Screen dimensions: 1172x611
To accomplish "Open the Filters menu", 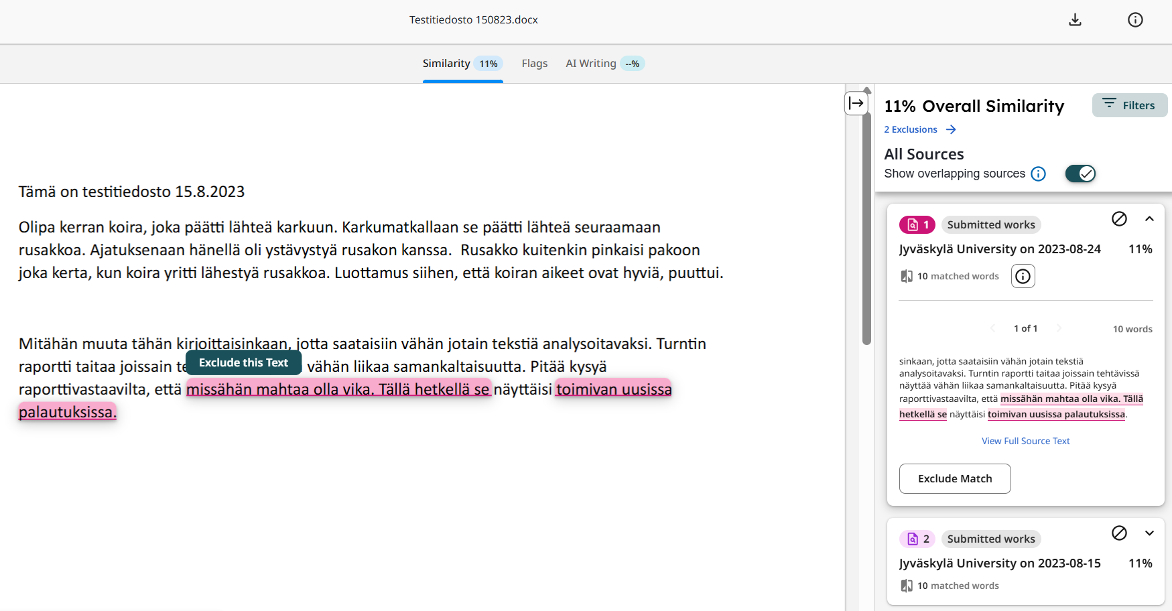I will [1130, 105].
